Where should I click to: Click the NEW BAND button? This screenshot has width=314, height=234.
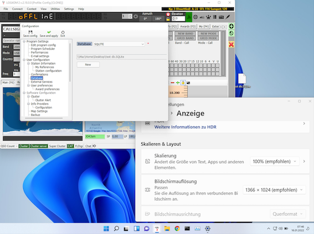click(x=186, y=34)
